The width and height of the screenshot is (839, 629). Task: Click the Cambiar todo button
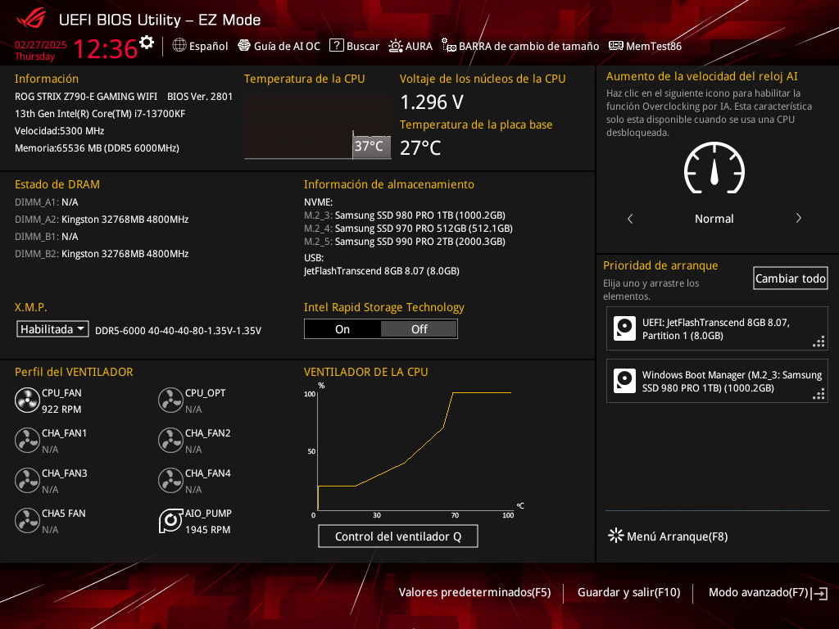tap(791, 278)
